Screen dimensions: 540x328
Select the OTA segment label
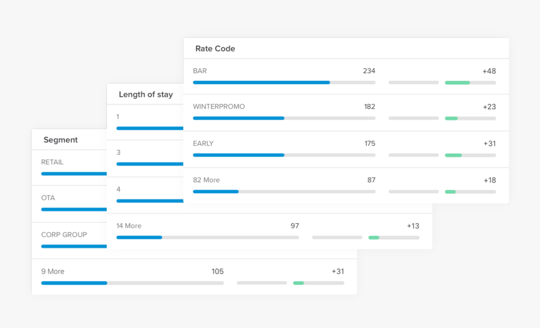click(x=48, y=198)
